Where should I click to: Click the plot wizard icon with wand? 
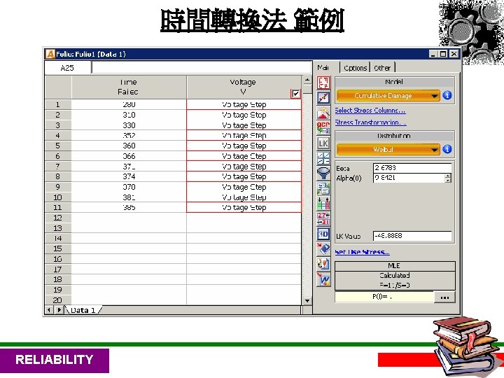point(323,113)
